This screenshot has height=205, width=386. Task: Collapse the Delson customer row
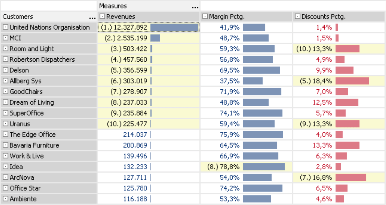point(5,70)
